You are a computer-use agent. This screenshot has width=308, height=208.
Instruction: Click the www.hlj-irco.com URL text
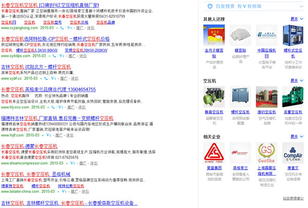15,107
